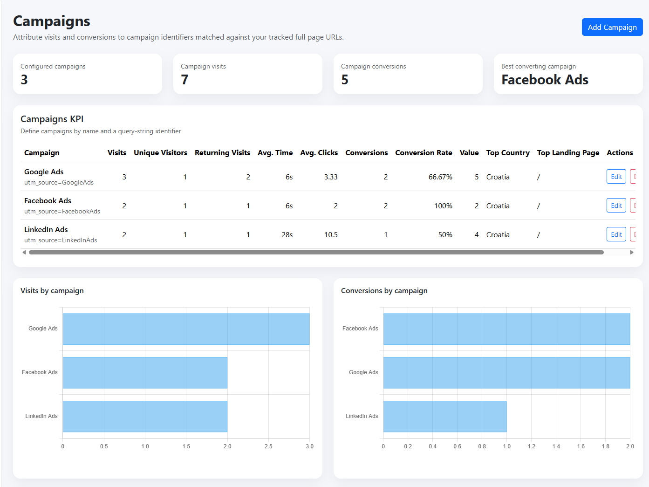Viewport: 649px width, 487px height.
Task: Edit the Google Ads campaign
Action: 616,177
